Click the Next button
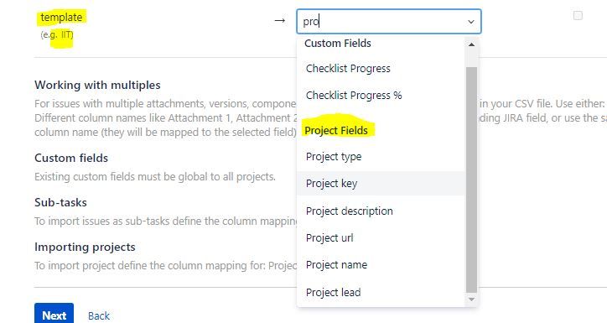 (54, 315)
